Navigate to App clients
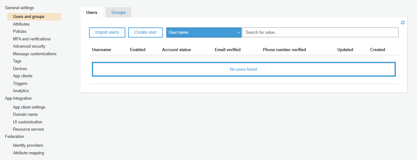 click(x=23, y=76)
